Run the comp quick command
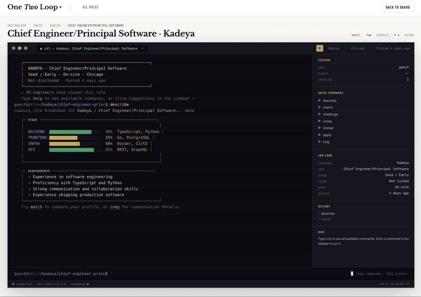The image size is (421, 297). coord(327,121)
